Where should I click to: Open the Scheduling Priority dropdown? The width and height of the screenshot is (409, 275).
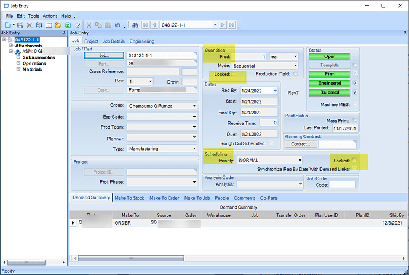tap(300, 160)
